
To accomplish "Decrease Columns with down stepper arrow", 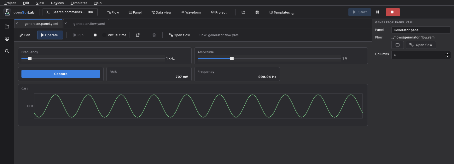I will 448,57.
